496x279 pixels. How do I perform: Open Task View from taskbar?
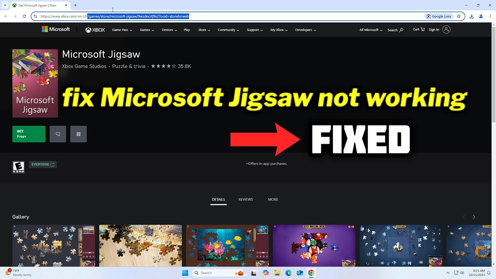click(254, 273)
